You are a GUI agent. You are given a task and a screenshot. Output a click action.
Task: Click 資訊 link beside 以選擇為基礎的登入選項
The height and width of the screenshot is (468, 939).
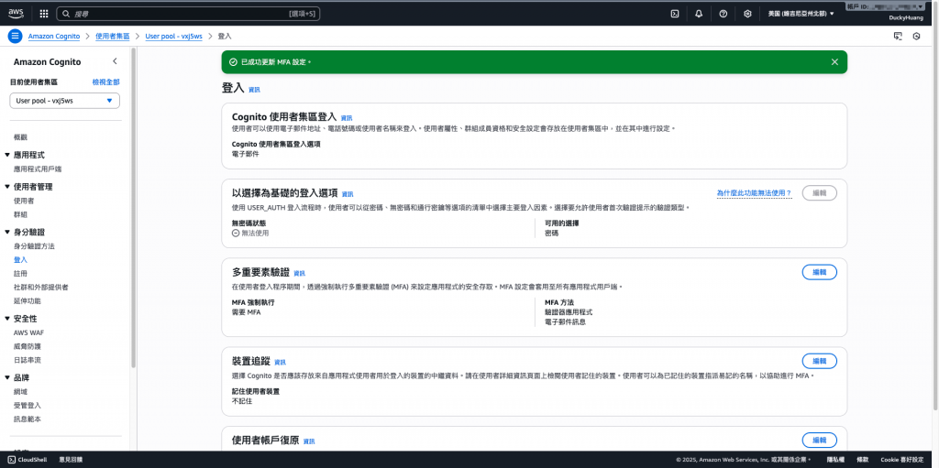[348, 194]
